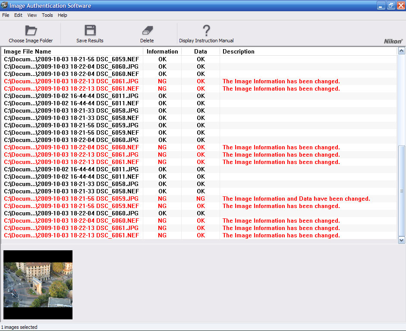Viewport: 406px width, 331px height.
Task: Click the Description column header
Action: pos(308,51)
